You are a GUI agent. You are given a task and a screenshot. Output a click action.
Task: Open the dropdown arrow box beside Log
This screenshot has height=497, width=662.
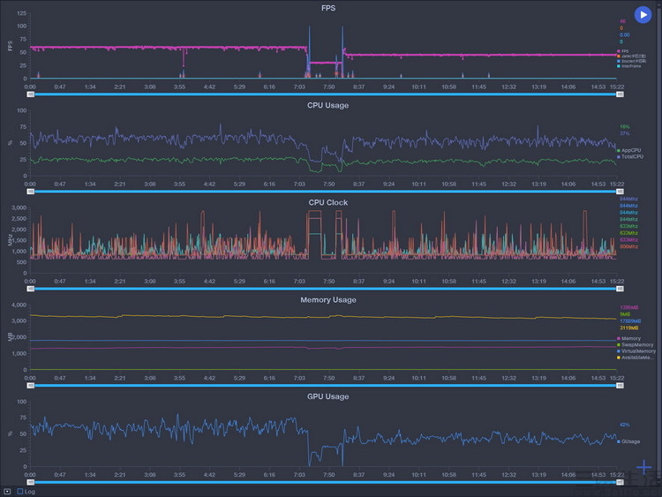[7, 492]
